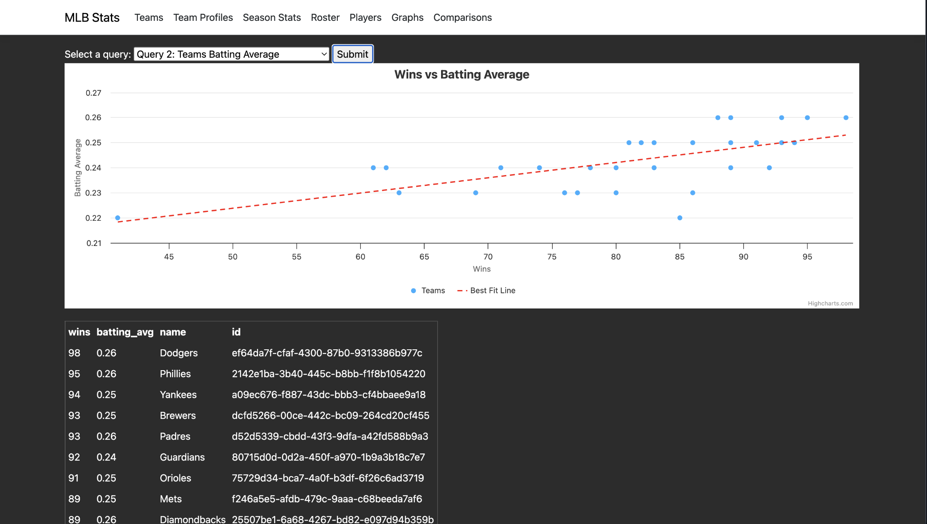
Task: Open the Roster page
Action: point(325,17)
